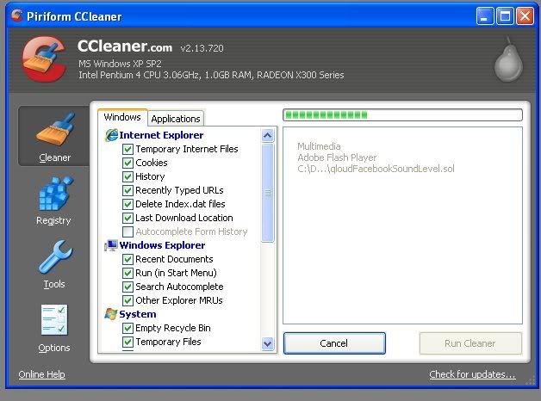Click the Run Cleaner button

[469, 343]
